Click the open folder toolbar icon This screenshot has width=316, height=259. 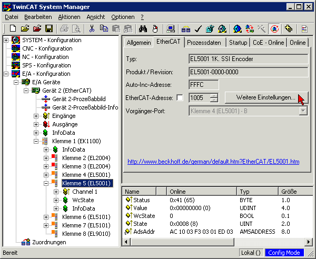point(25,28)
